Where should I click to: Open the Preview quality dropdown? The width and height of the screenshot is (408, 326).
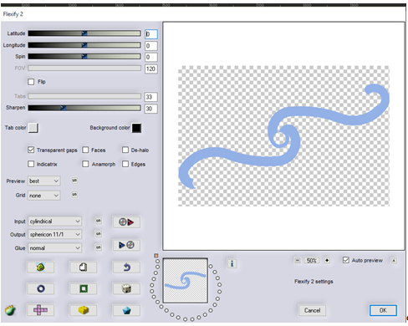pyautogui.click(x=44, y=181)
